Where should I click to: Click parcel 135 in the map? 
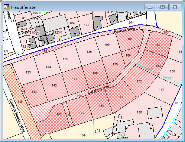65,59
